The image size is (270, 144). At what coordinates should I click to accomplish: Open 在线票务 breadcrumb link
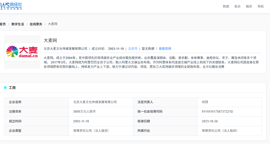point(36,24)
